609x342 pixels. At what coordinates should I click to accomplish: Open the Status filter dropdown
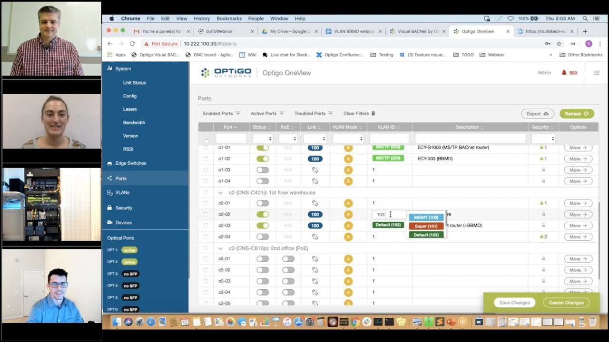(263, 139)
